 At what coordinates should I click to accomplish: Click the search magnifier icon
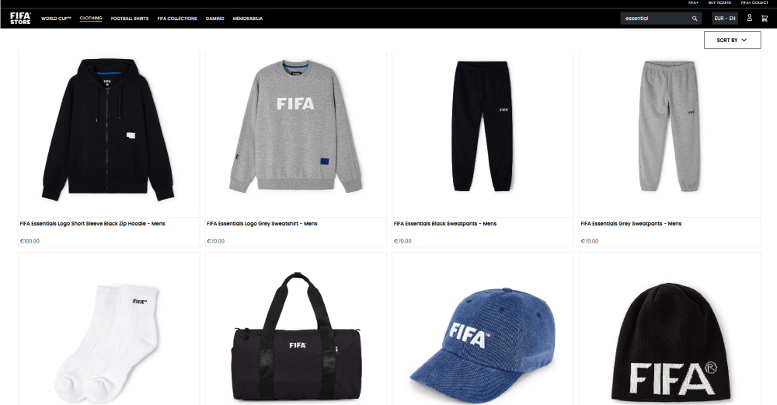pyautogui.click(x=695, y=19)
